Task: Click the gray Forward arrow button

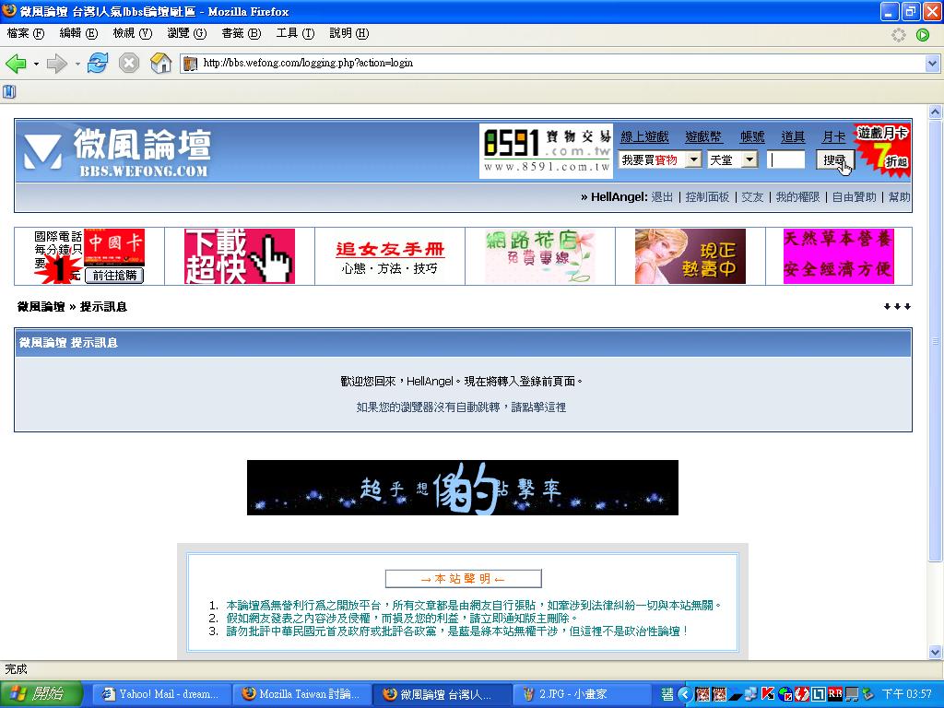Action: coord(56,63)
